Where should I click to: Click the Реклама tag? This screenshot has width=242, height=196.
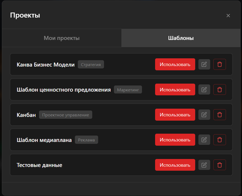86,140
